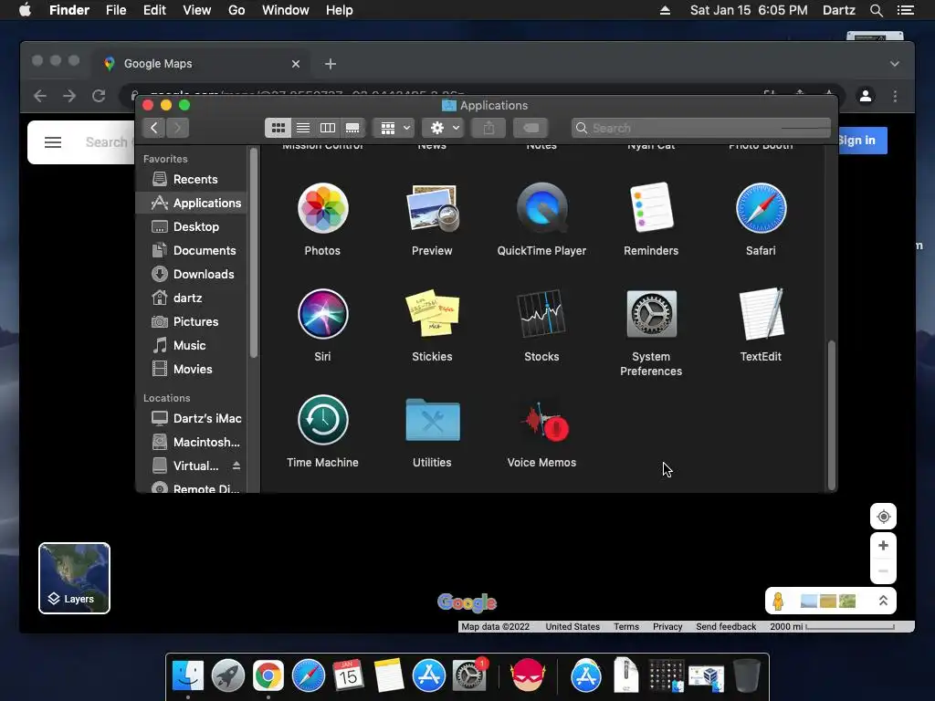Select the Stocks app icon
Screen dimensions: 935x701
click(541, 314)
